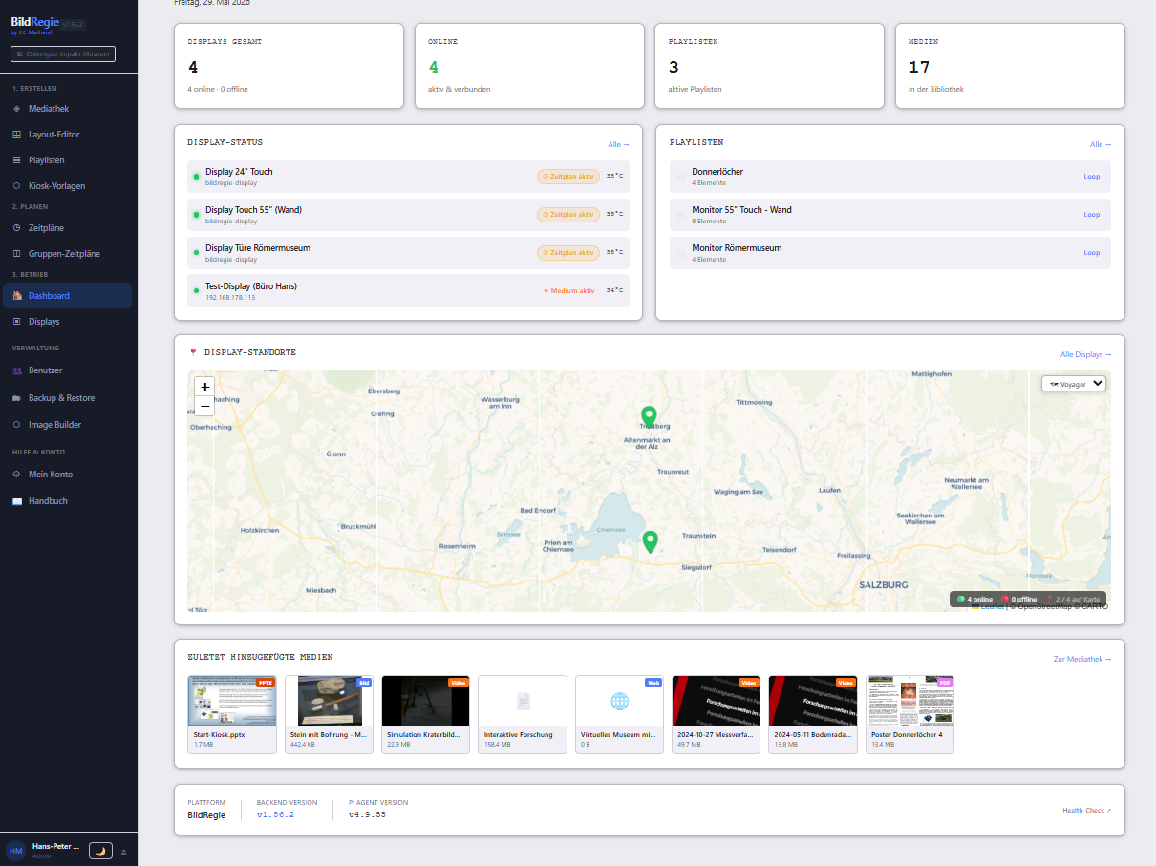Click Monitor Römermuseum playlist row
The height and width of the screenshot is (866, 1156).
(890, 253)
